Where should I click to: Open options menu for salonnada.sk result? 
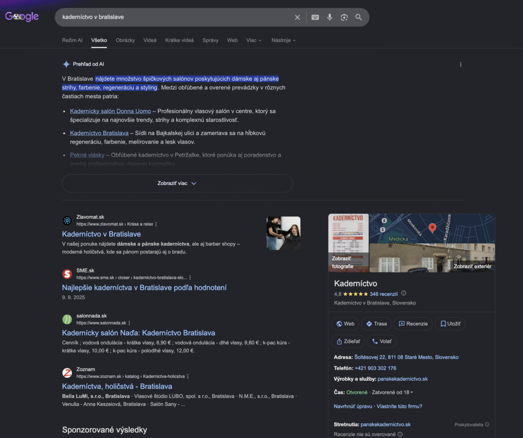point(129,323)
